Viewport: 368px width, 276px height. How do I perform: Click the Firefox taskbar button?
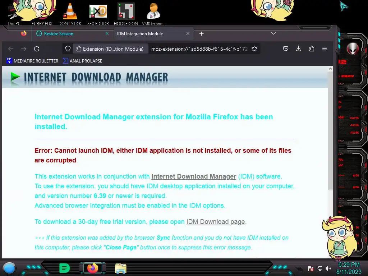tap(92, 268)
